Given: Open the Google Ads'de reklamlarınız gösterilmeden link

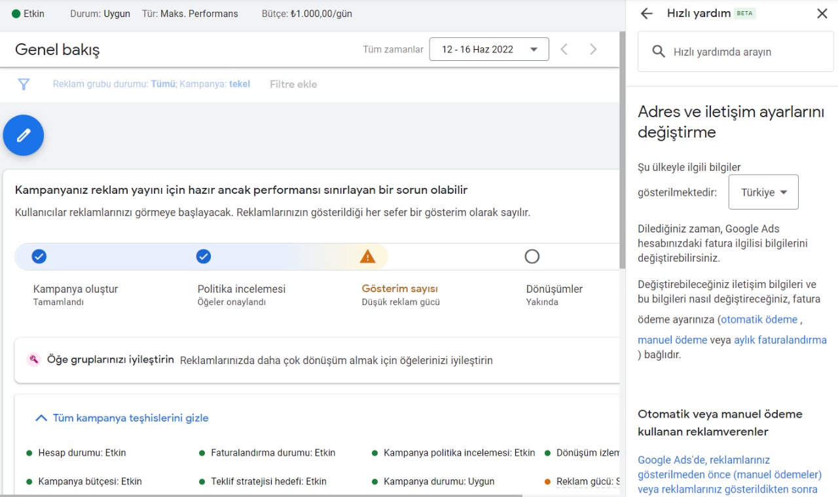Looking at the screenshot, I should (x=729, y=474).
